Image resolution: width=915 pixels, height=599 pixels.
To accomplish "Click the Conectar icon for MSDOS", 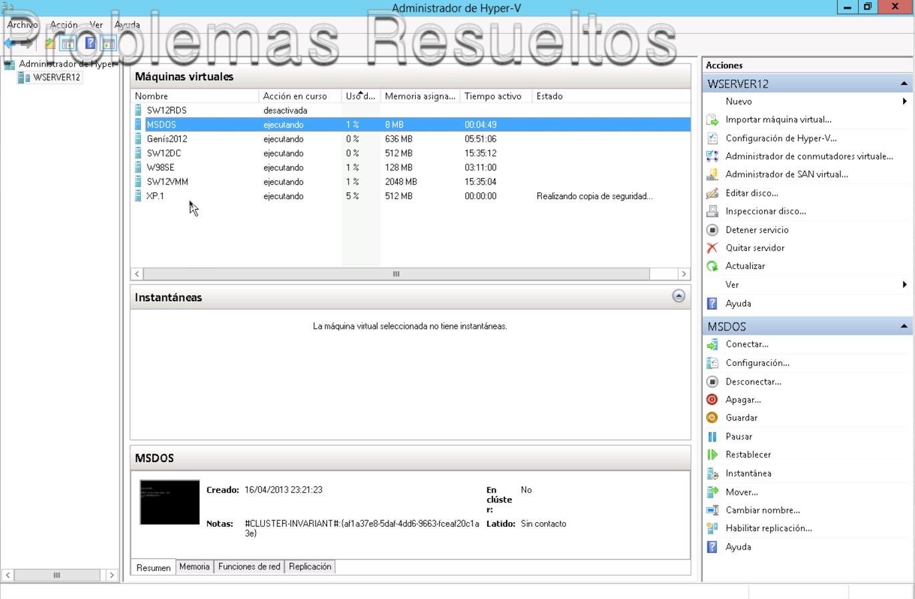I will (x=712, y=345).
